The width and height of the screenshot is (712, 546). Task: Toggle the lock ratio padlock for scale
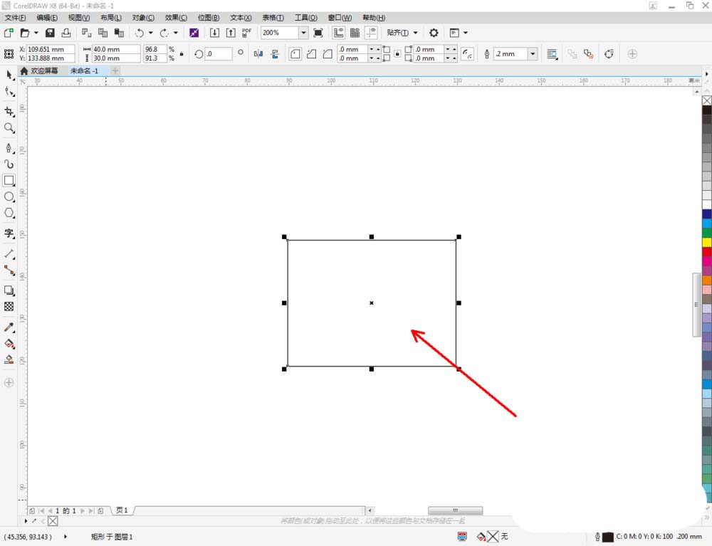[x=182, y=53]
